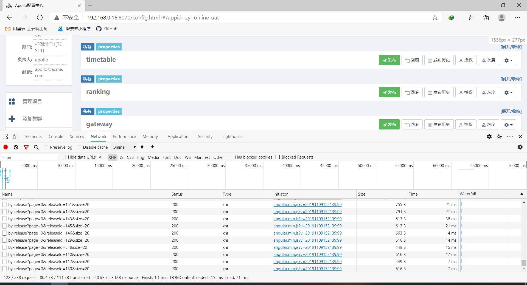Focus the network Filter text field
The image size is (527, 285).
coord(29,157)
